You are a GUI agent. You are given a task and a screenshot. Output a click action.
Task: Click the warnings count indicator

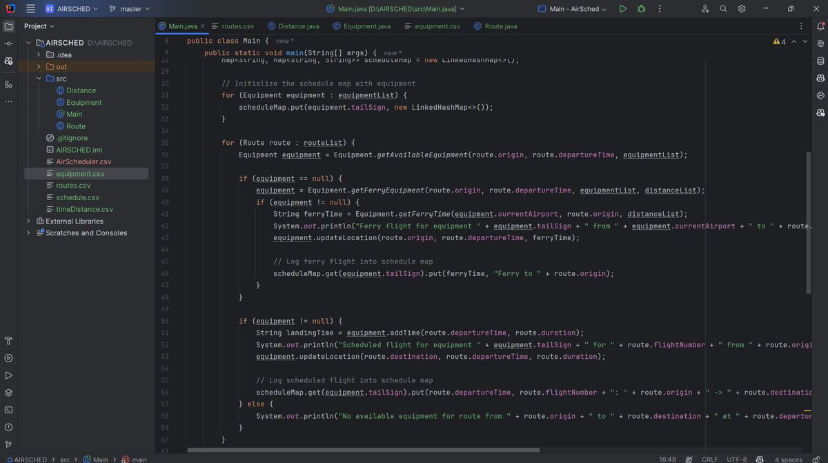click(780, 41)
